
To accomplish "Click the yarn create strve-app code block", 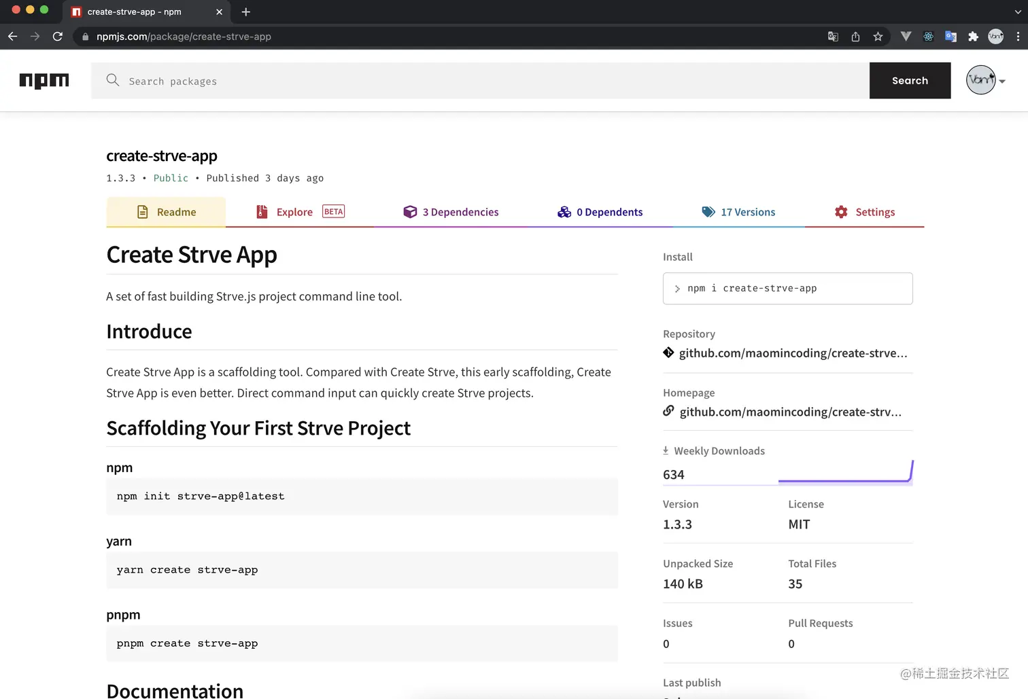I will [x=362, y=570].
